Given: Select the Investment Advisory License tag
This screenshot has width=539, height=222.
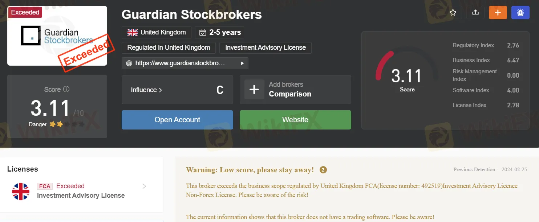Looking at the screenshot, I should (265, 48).
